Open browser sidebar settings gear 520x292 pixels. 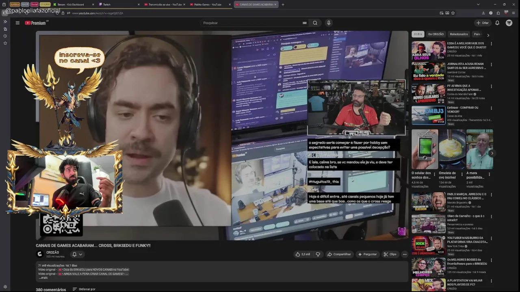[x=5, y=287]
